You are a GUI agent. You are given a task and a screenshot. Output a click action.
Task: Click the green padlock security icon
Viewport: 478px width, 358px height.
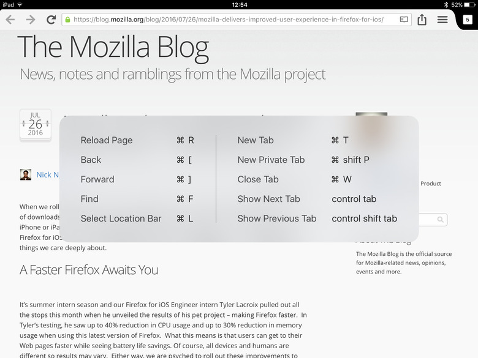coord(67,20)
